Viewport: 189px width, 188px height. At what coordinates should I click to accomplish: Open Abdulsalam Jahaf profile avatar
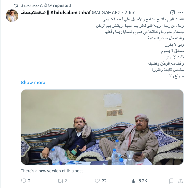12,16
